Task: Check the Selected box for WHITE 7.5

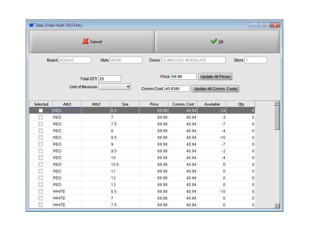Action: click(41, 205)
